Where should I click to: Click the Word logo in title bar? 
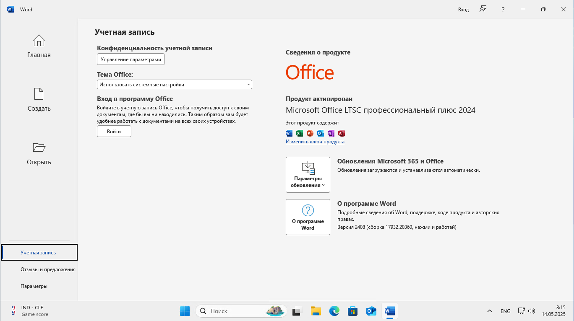pyautogui.click(x=10, y=9)
